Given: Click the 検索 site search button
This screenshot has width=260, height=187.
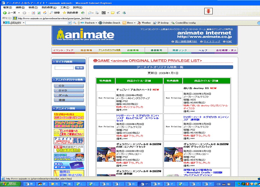Looking at the screenshot, I should [79, 68].
